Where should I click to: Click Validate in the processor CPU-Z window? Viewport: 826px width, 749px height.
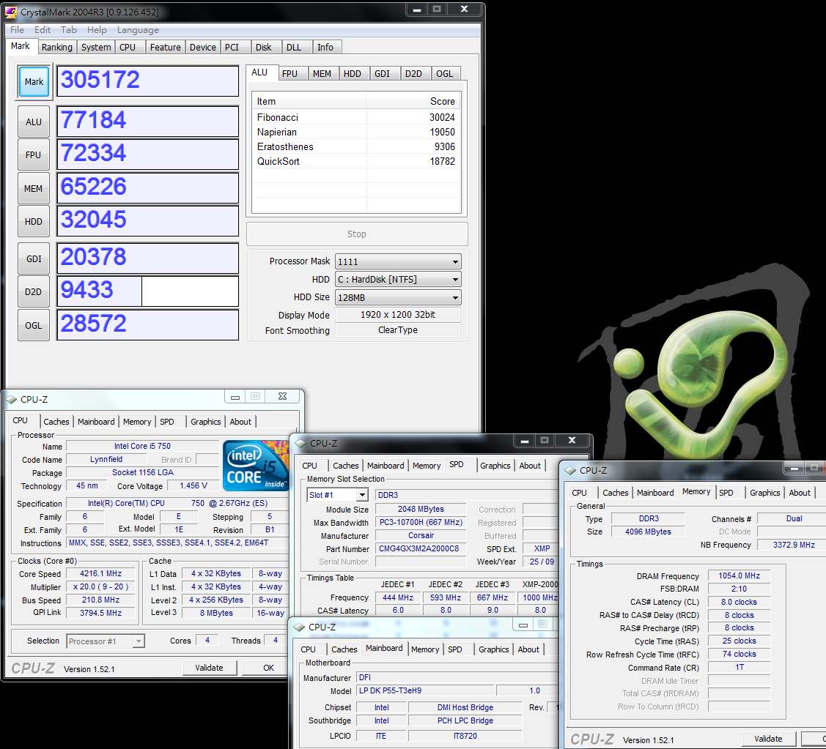209,668
